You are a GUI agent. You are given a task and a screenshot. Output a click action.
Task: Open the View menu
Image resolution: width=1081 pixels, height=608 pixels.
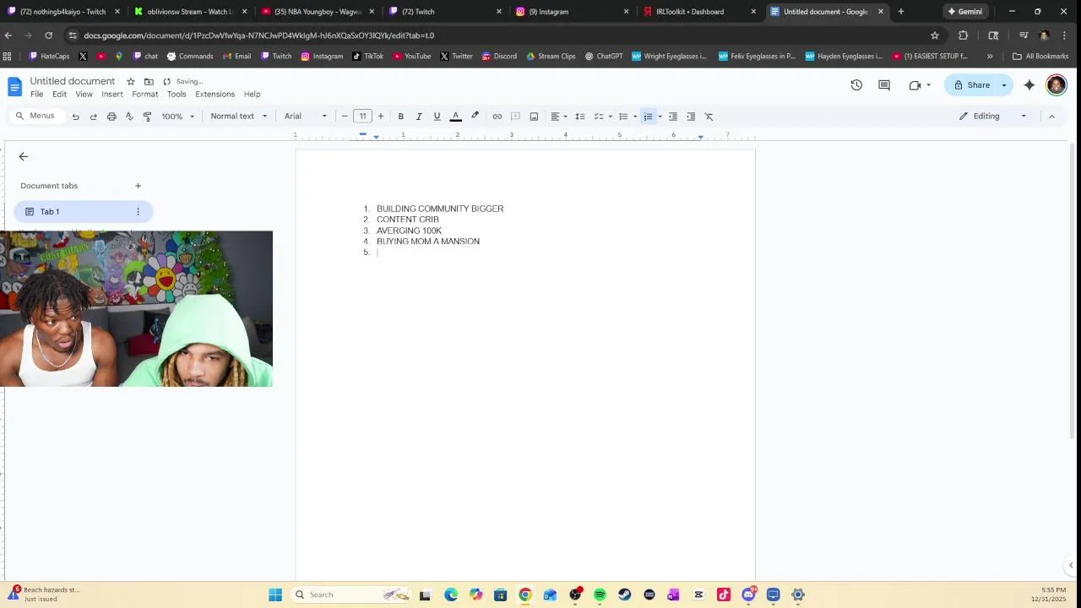click(x=84, y=94)
